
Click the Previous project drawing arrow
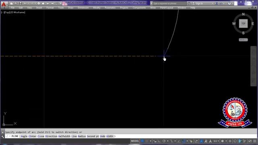click(x=48, y=3)
